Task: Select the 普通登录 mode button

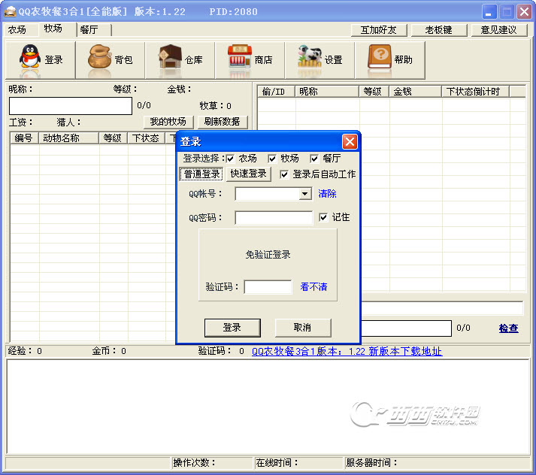Action: (201, 174)
